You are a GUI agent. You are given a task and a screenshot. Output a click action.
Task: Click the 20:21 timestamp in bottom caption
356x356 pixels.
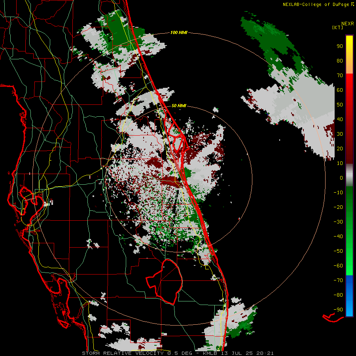tap(265, 353)
